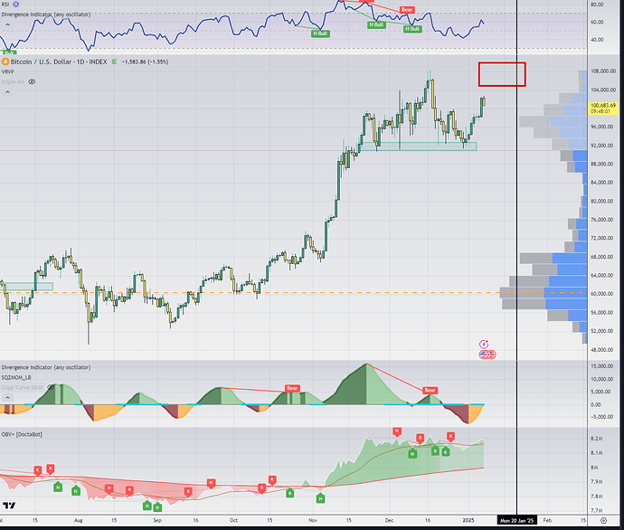The image size is (624, 530).
Task: Click the -5,000.00 SQZMOM axis label
Action: (x=603, y=417)
